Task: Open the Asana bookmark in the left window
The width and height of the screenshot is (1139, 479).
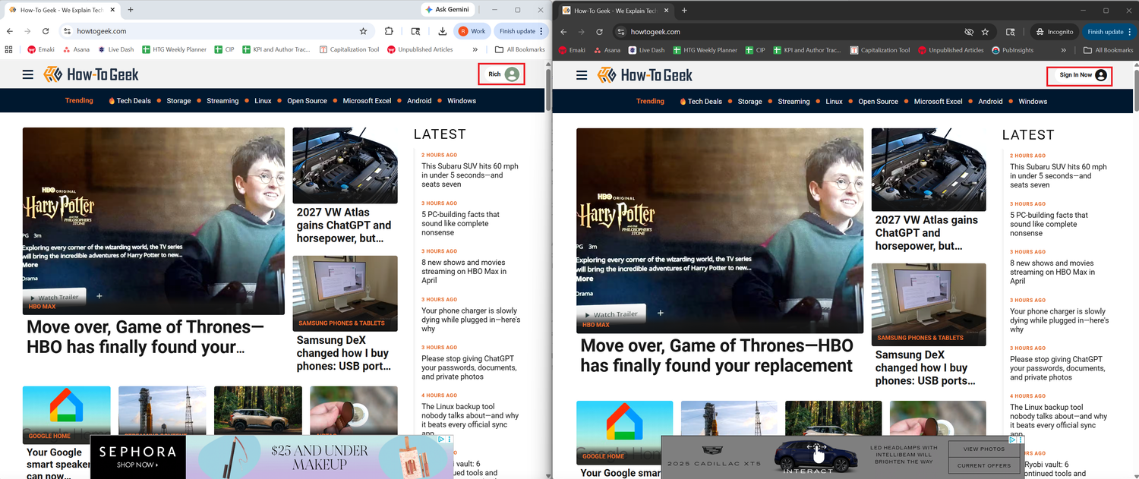Action: pyautogui.click(x=76, y=49)
